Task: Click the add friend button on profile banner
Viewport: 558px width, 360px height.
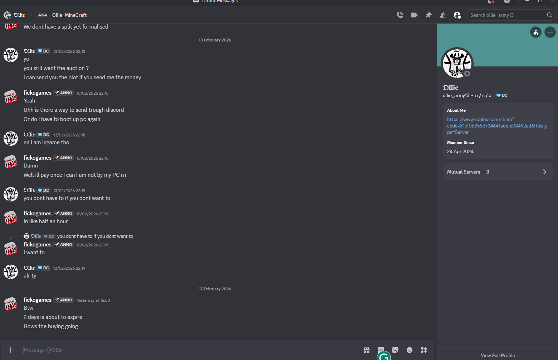Action: point(535,32)
